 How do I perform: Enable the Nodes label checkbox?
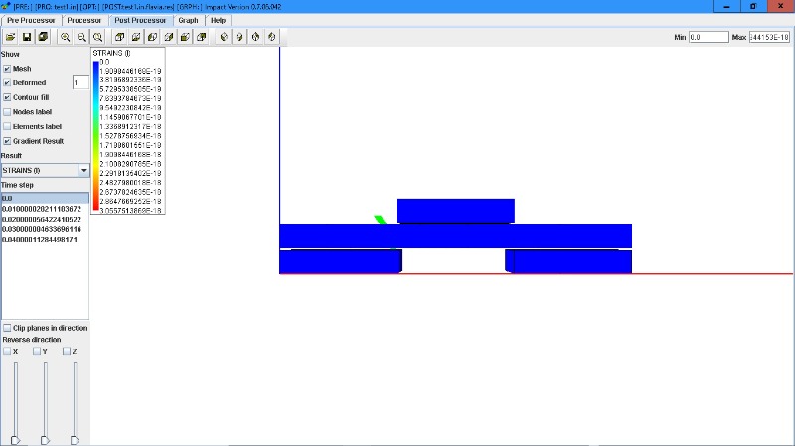pos(7,112)
